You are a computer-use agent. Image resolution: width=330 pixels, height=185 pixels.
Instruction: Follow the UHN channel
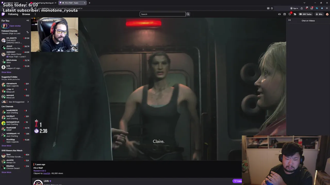(237, 181)
